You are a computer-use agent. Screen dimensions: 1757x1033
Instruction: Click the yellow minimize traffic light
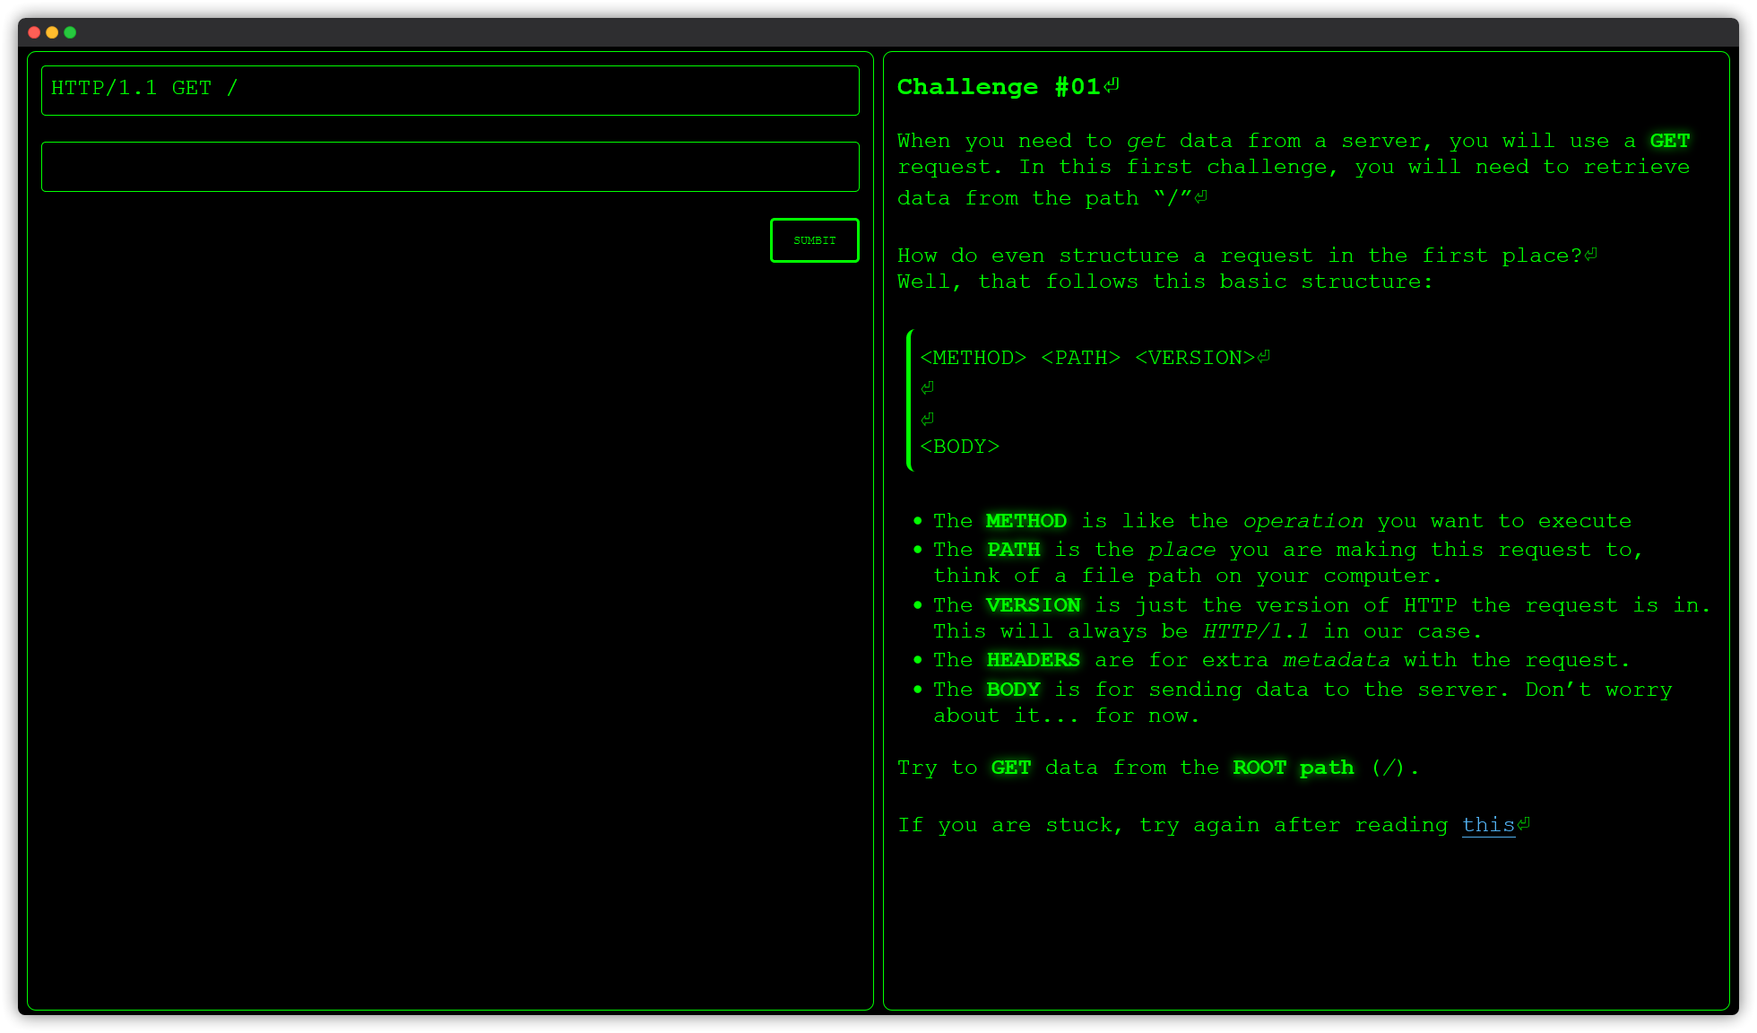pos(52,32)
